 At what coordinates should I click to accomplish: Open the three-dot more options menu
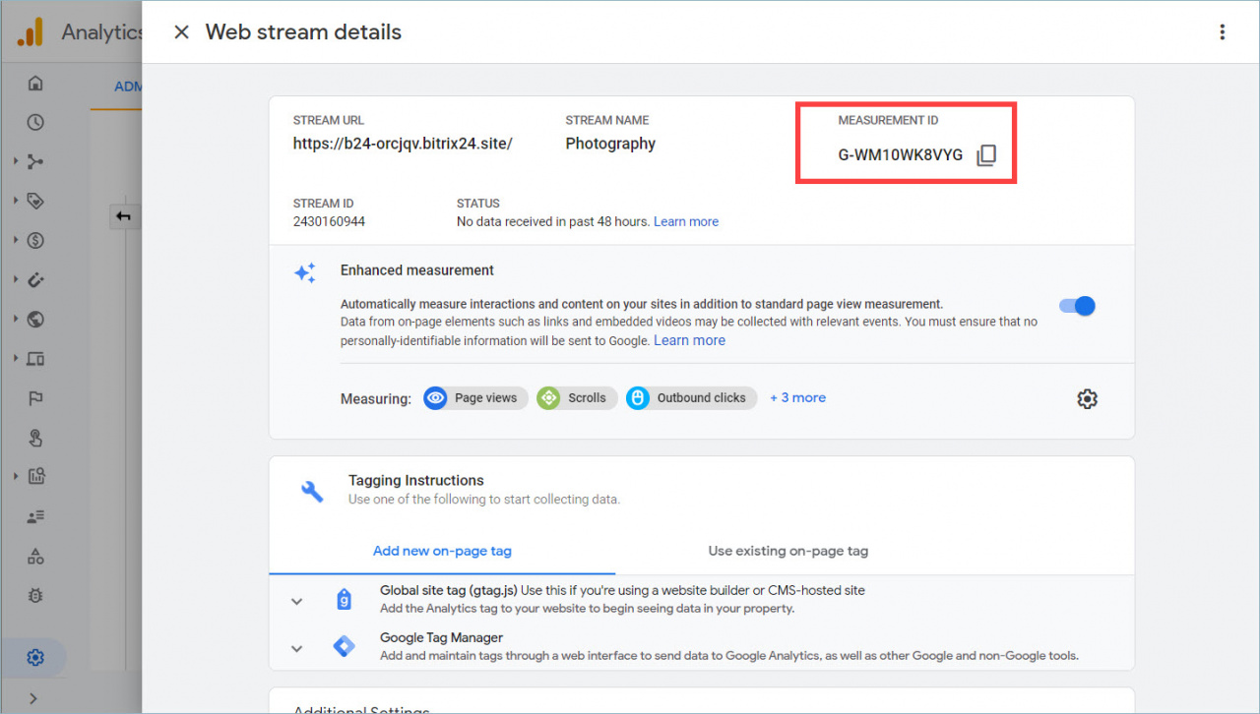[x=1222, y=32]
